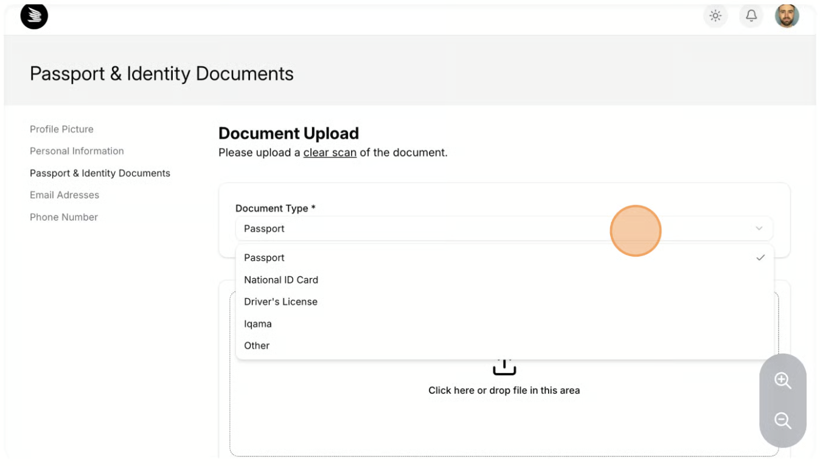This screenshot has height=466, width=820.
Task: Select National ID Card option
Action: (x=281, y=280)
